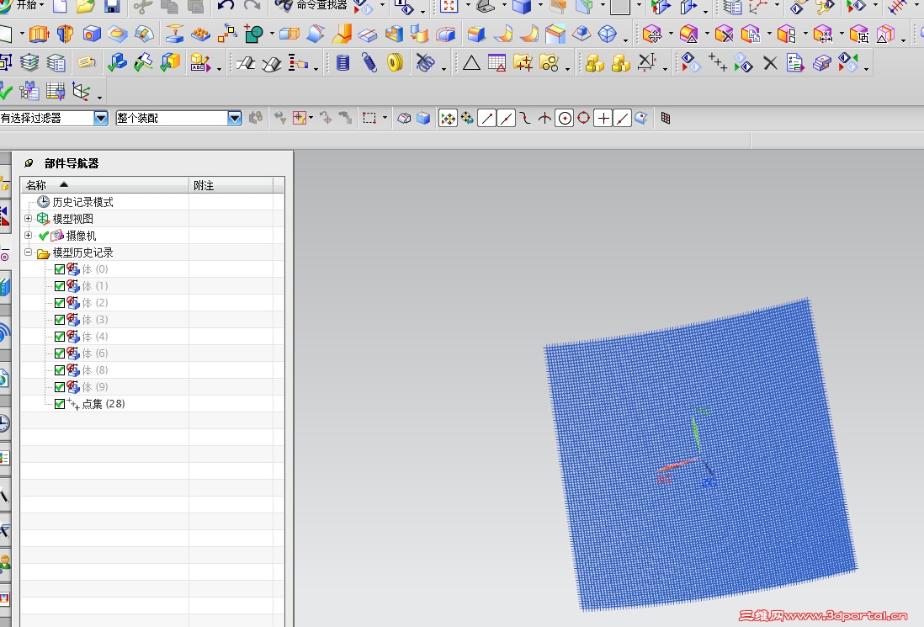Sort the tree by the 名称 column header
The image size is (924, 627).
[104, 185]
